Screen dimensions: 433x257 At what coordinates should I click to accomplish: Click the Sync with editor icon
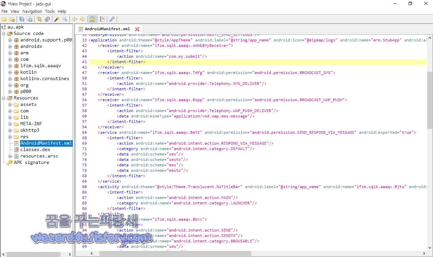click(39, 19)
